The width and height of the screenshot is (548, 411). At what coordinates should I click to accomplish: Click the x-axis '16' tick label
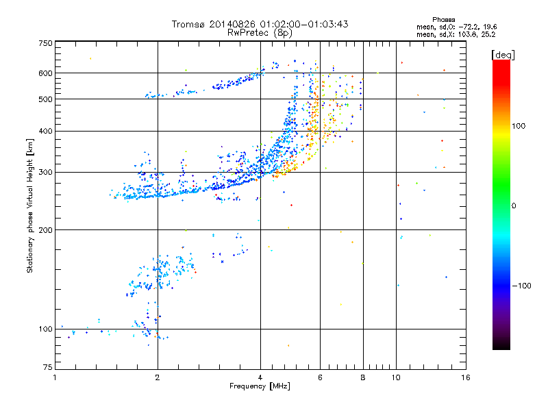pyautogui.click(x=466, y=377)
